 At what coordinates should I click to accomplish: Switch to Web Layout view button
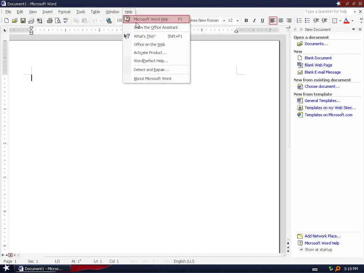pyautogui.click(x=6, y=255)
